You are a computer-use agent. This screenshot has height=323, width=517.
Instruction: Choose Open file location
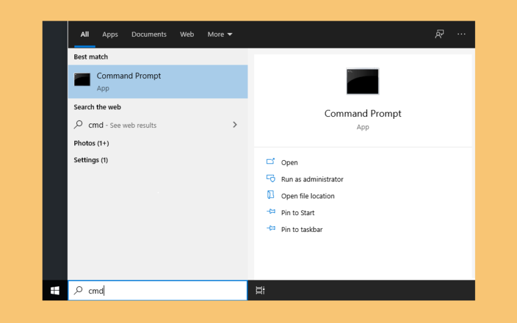click(308, 196)
